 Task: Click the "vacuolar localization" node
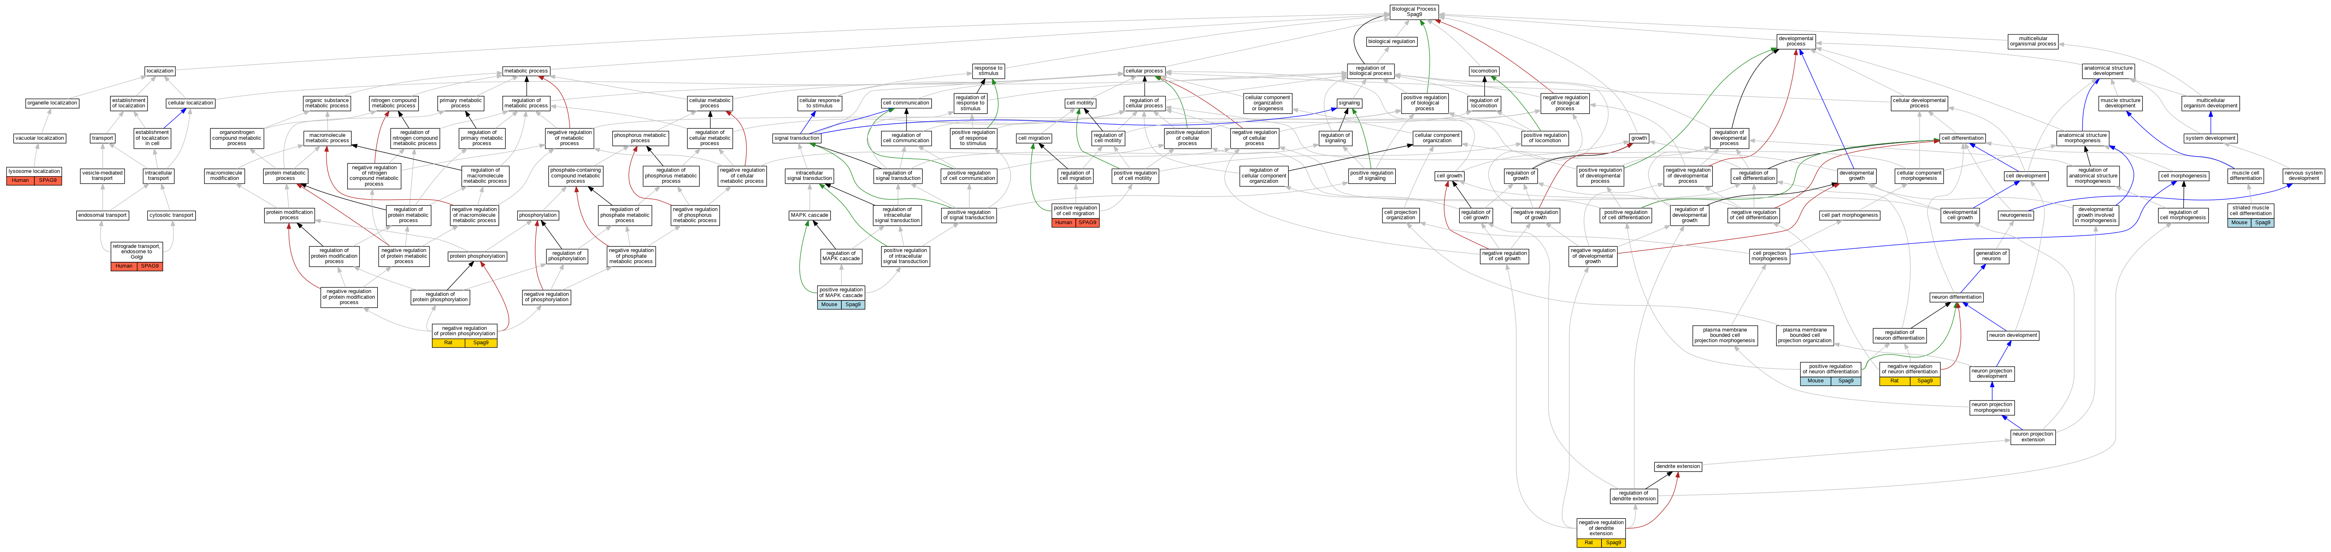coord(39,139)
